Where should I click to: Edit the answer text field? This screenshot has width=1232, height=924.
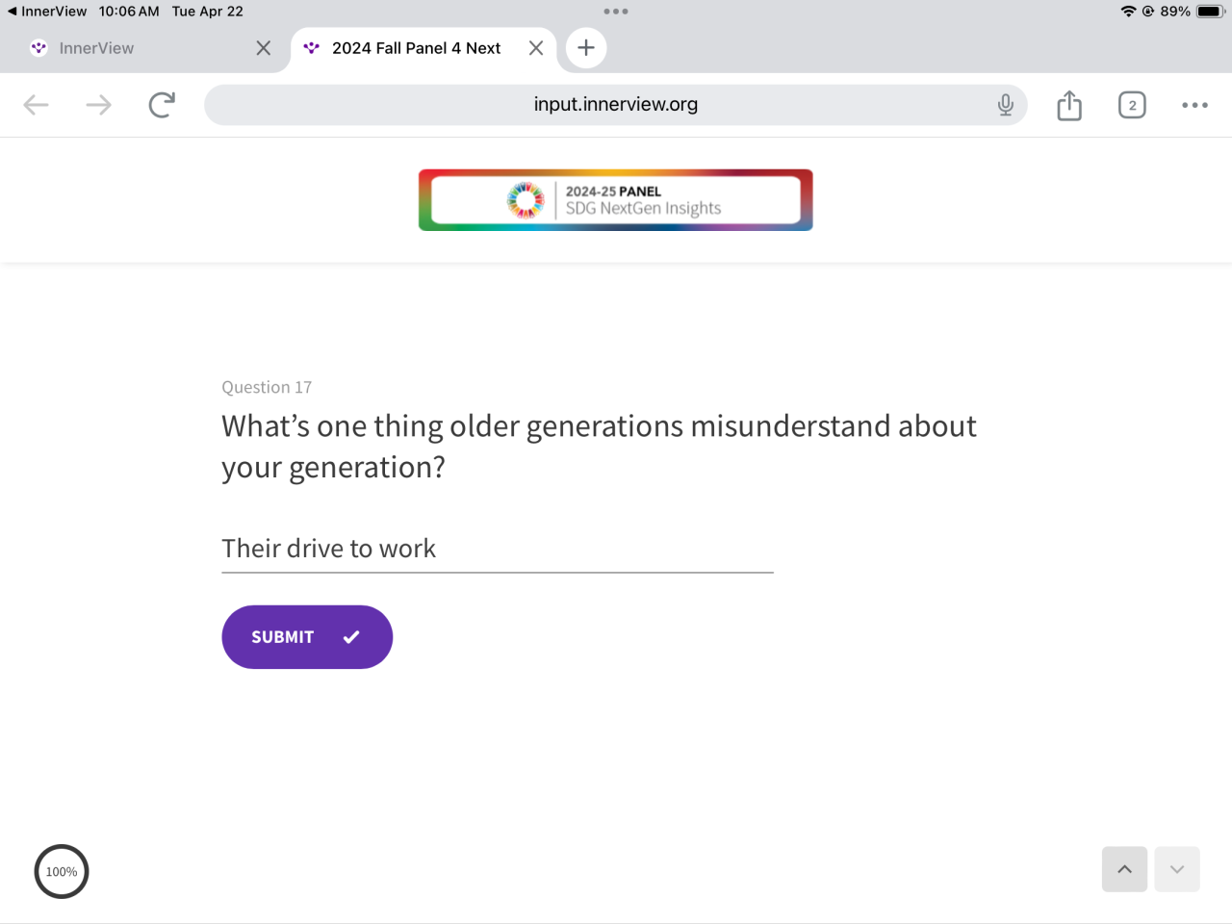tap(497, 549)
